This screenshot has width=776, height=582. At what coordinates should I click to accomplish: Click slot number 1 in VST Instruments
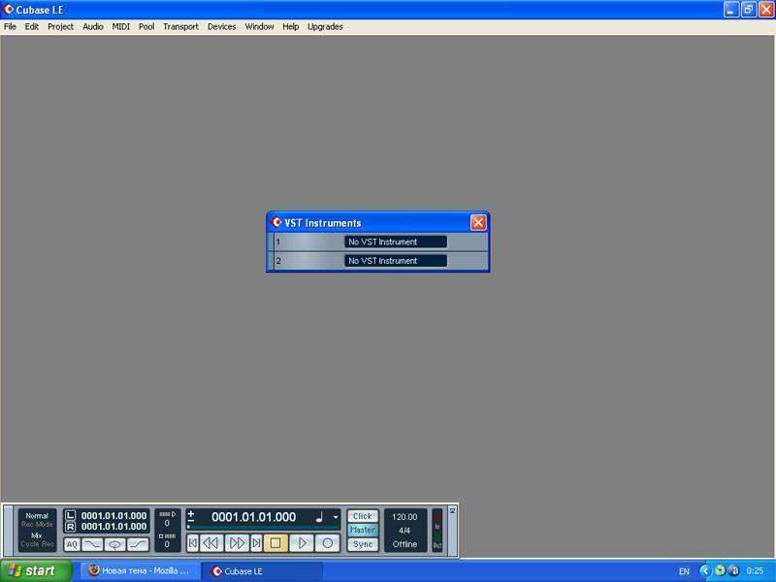point(278,242)
